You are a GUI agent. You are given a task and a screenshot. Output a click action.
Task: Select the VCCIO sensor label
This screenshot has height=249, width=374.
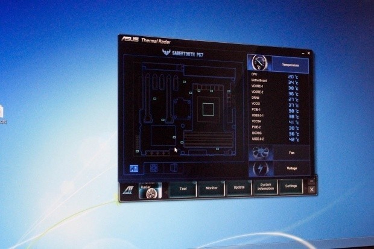pos(256,104)
